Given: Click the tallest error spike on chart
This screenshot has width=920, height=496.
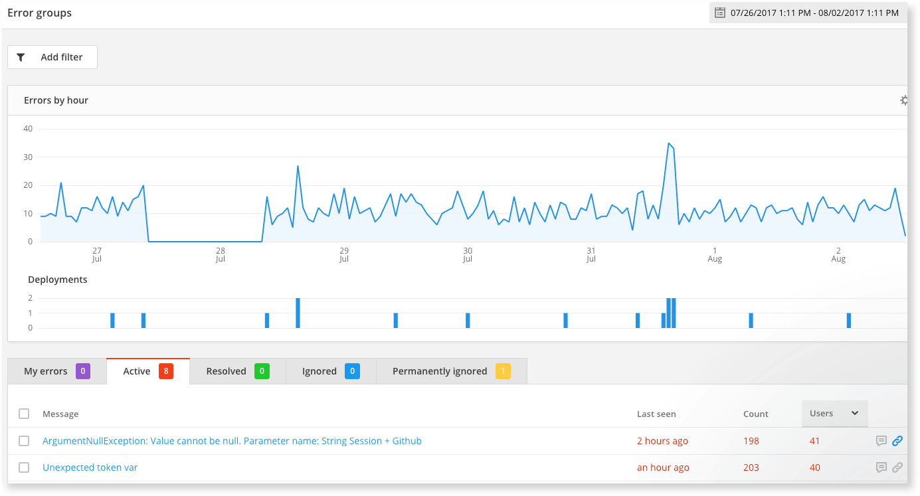Looking at the screenshot, I should 669,143.
